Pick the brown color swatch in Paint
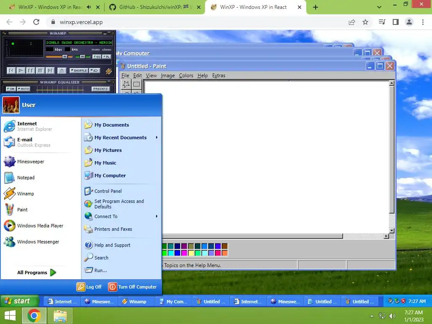 point(225,246)
